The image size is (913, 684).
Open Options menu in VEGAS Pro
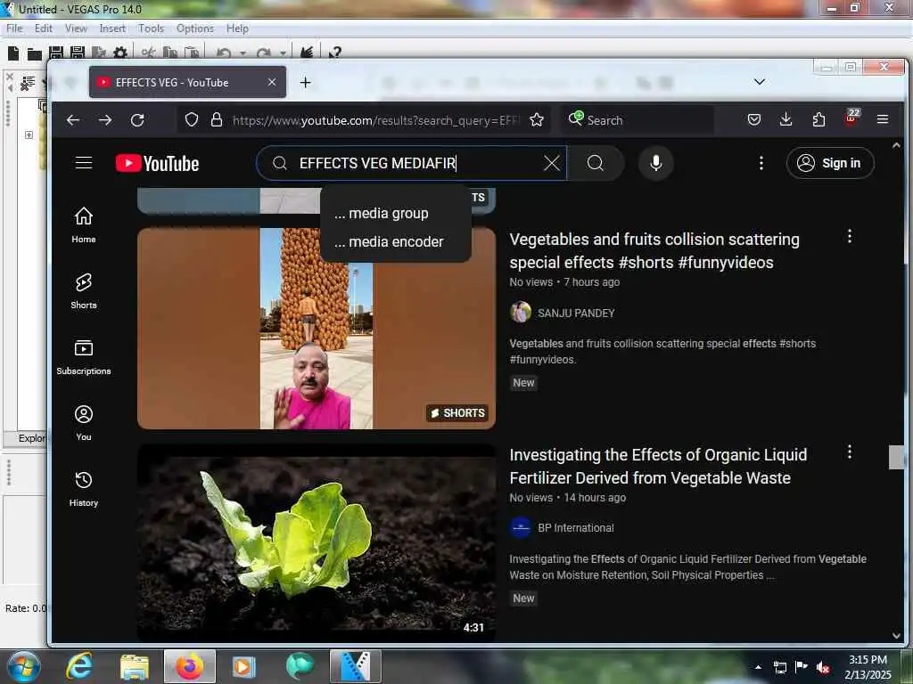point(195,28)
